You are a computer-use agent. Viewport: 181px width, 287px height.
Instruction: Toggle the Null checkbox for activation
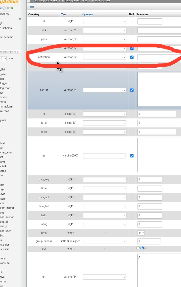coord(132,57)
